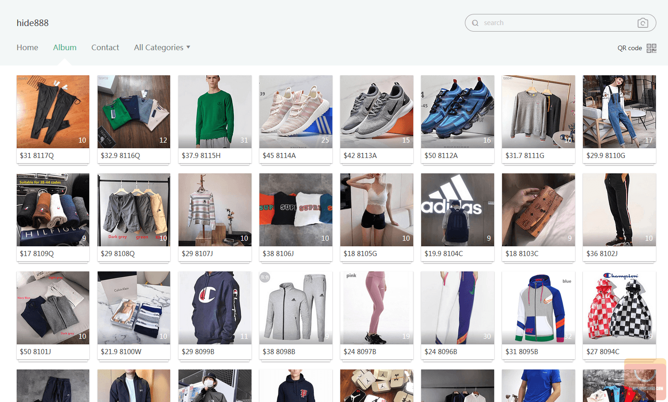The width and height of the screenshot is (668, 402).
Task: Click the $21.9 8100W caption
Action: tap(121, 352)
